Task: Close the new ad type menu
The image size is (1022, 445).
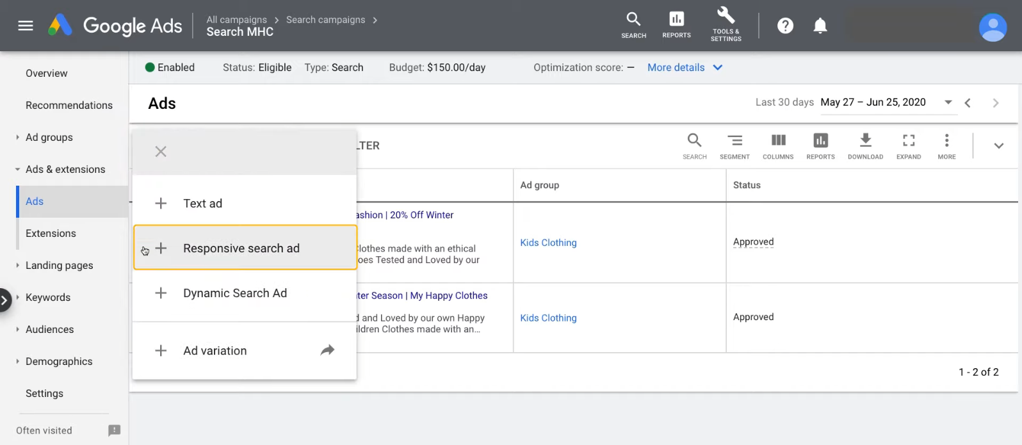Action: coord(161,152)
